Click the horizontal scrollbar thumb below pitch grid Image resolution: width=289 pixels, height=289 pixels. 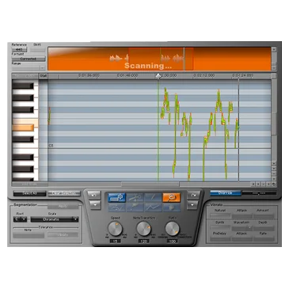click(x=150, y=184)
